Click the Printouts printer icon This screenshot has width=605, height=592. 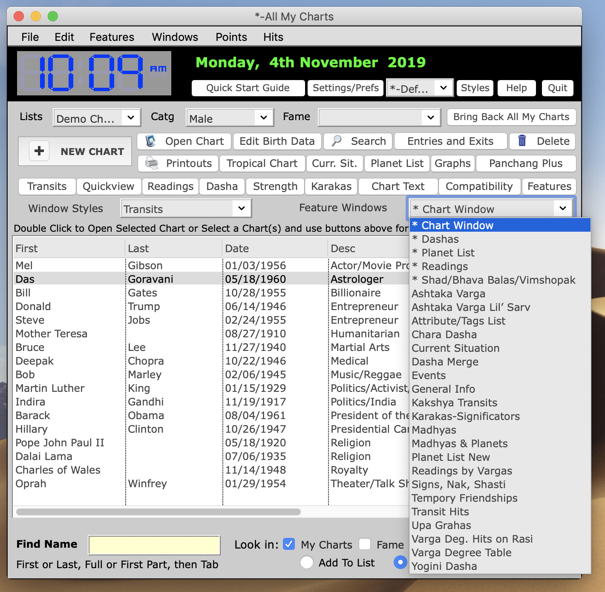point(152,163)
